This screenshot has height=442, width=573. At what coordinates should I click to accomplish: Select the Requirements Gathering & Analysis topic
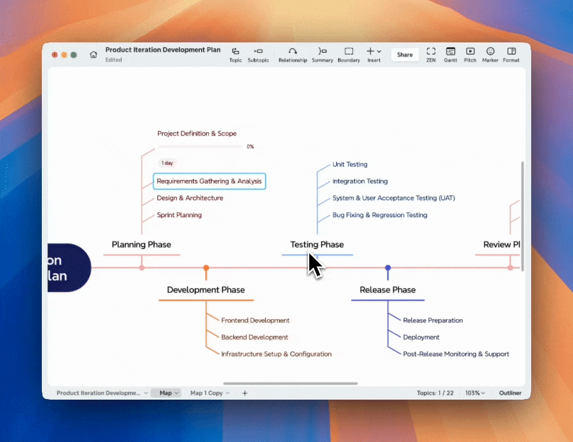coord(209,181)
